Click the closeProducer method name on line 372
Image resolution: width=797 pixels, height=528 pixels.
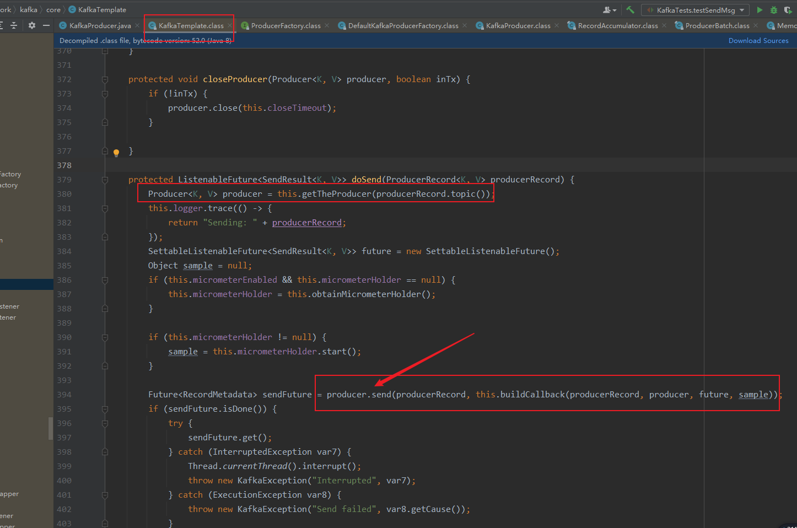235,79
